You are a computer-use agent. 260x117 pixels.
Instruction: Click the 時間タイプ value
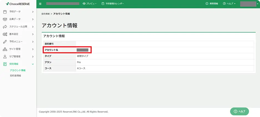click(83, 56)
